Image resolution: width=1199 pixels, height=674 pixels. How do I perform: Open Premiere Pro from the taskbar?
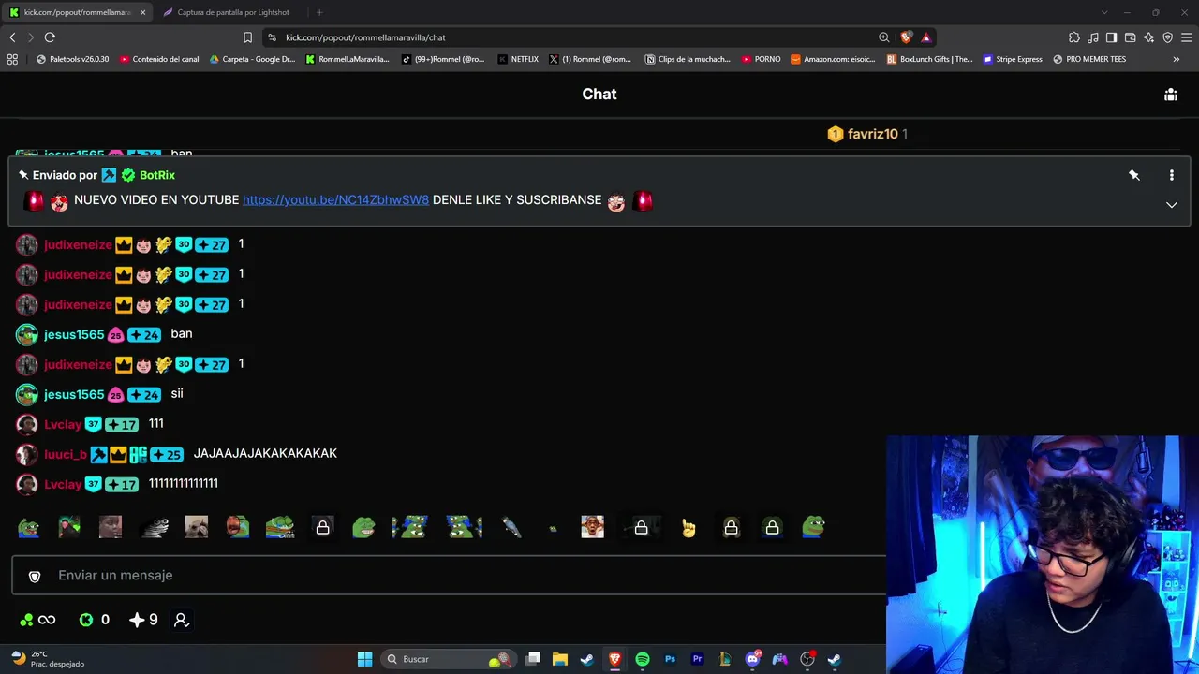[697, 659]
